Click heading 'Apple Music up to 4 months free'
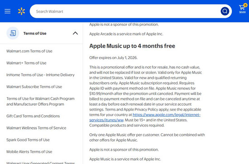Image resolution: width=249 pixels, height=164 pixels. point(132,46)
